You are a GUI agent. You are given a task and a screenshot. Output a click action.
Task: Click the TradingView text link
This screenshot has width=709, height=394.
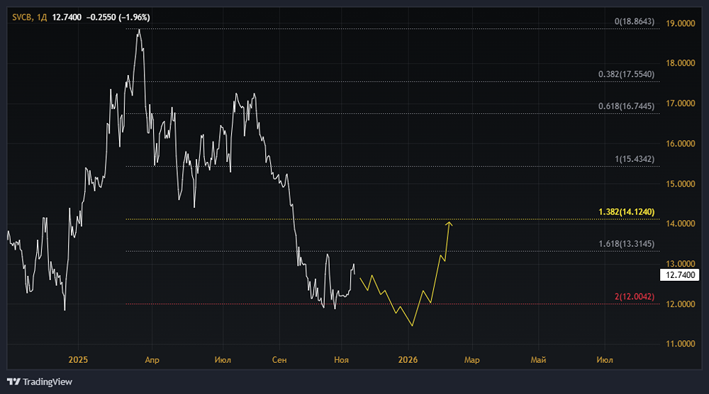[48, 382]
